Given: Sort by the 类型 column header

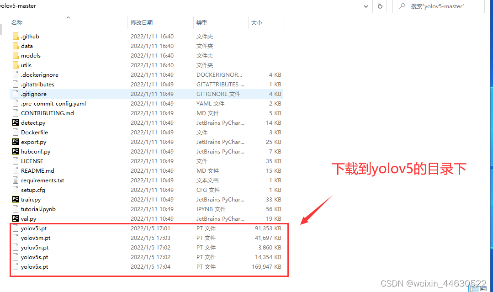Looking at the screenshot, I should [x=202, y=23].
